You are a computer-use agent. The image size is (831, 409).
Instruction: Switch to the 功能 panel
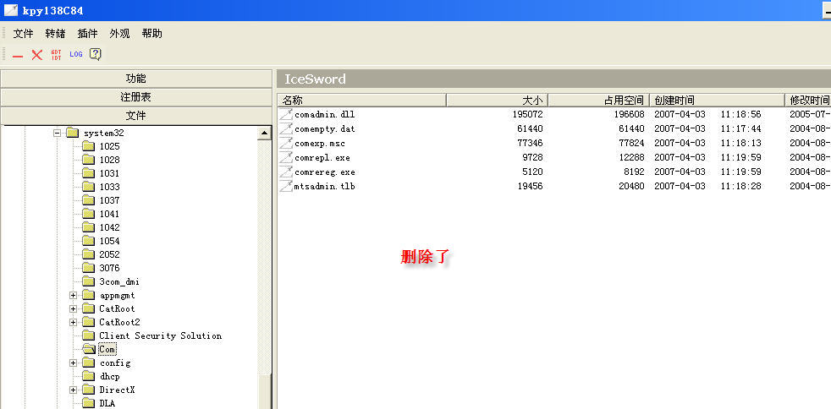coord(136,79)
